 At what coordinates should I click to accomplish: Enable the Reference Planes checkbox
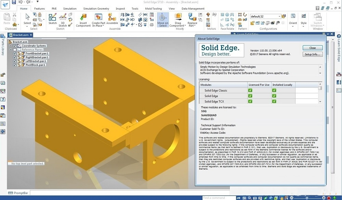coord(15,50)
